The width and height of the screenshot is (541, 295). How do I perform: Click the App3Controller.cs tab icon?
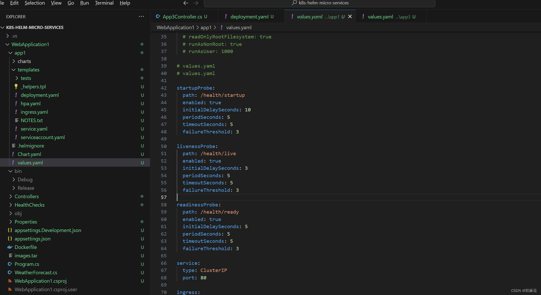(x=159, y=16)
